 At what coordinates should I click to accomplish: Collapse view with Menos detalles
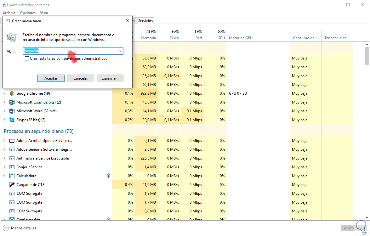click(20, 228)
